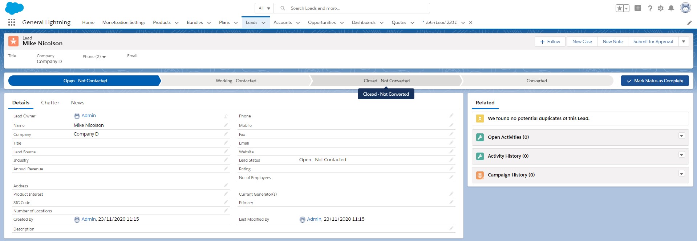697x241 pixels.
Task: Edit the Name field pencil icon
Action: (x=226, y=125)
